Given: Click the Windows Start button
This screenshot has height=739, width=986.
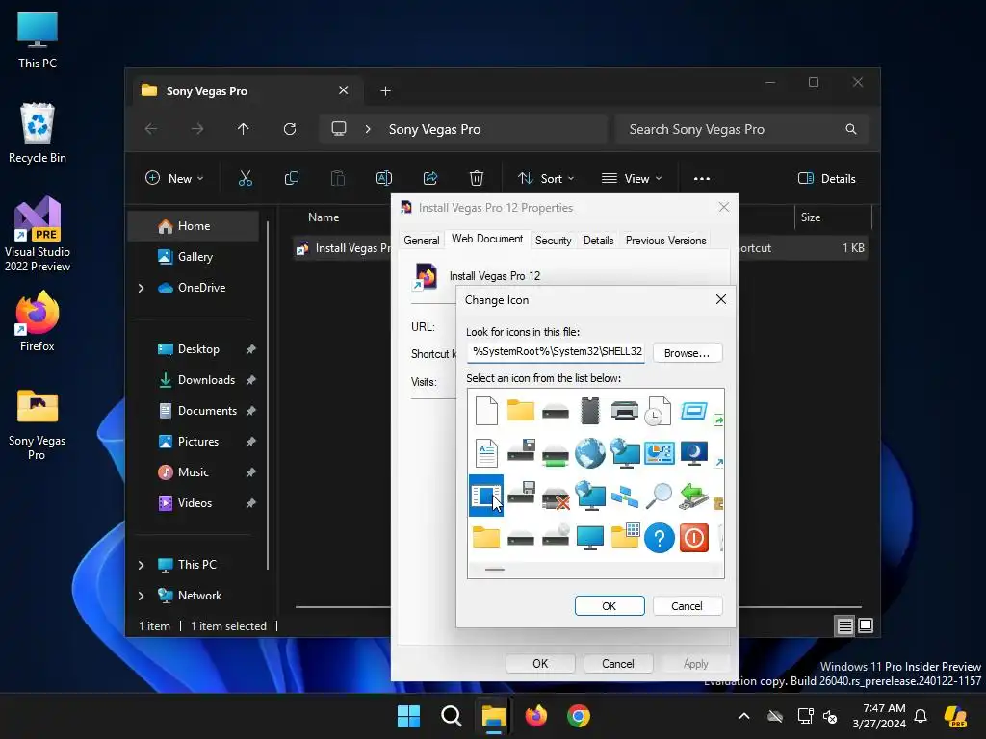Looking at the screenshot, I should coord(408,716).
